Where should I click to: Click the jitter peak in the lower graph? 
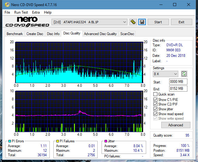[x=79, y=111]
